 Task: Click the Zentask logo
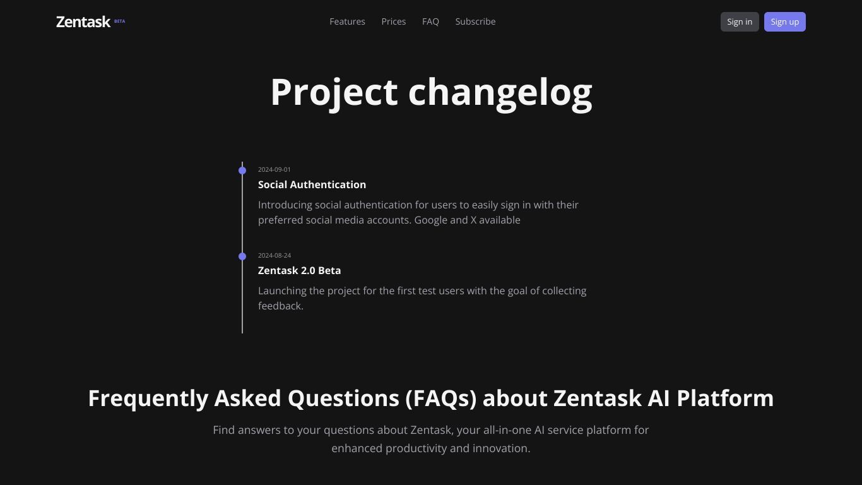click(83, 21)
